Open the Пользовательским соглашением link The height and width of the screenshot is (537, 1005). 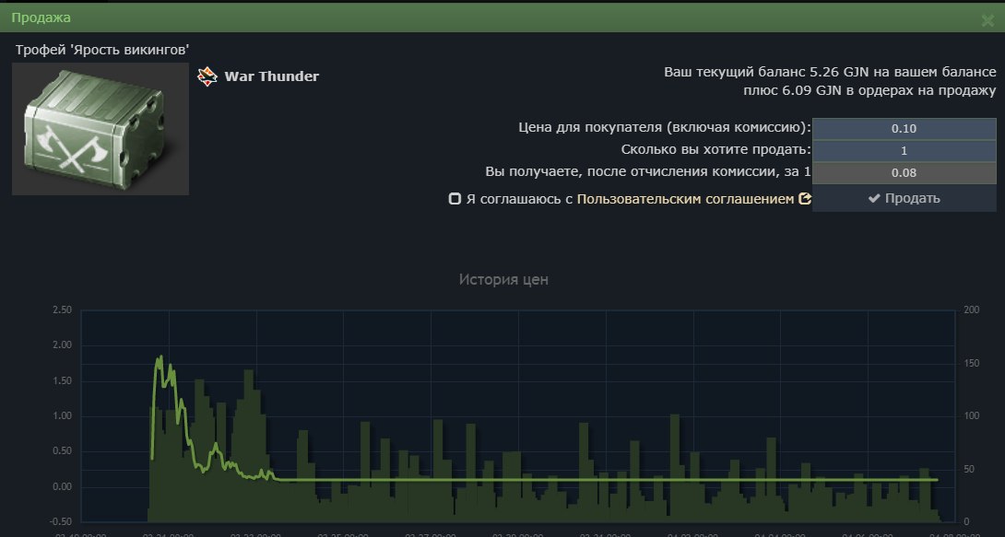point(685,199)
